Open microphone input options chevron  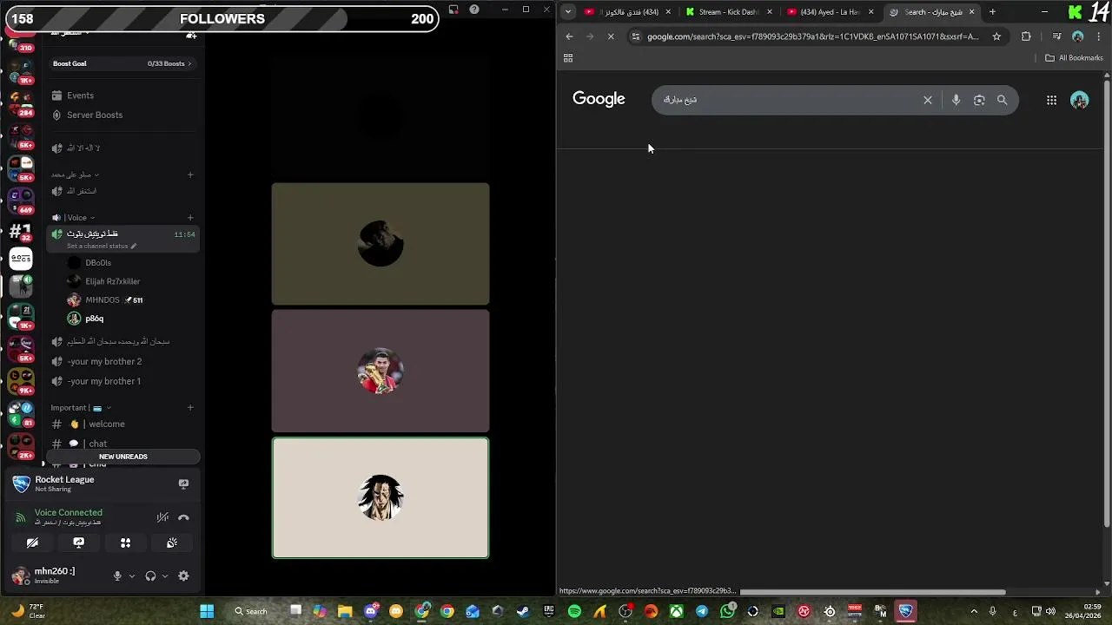pos(132,576)
